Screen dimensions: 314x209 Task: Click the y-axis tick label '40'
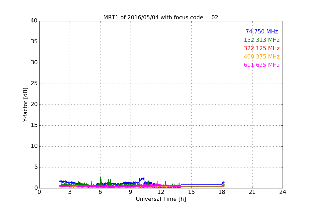34,21
